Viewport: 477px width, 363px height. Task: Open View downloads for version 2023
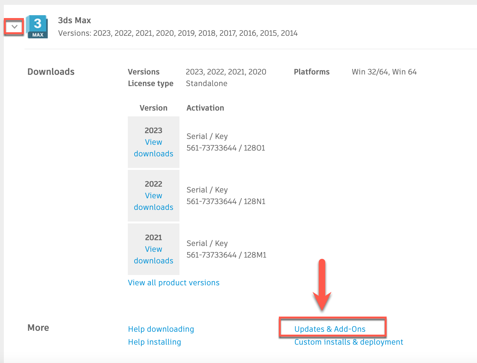[x=154, y=148]
